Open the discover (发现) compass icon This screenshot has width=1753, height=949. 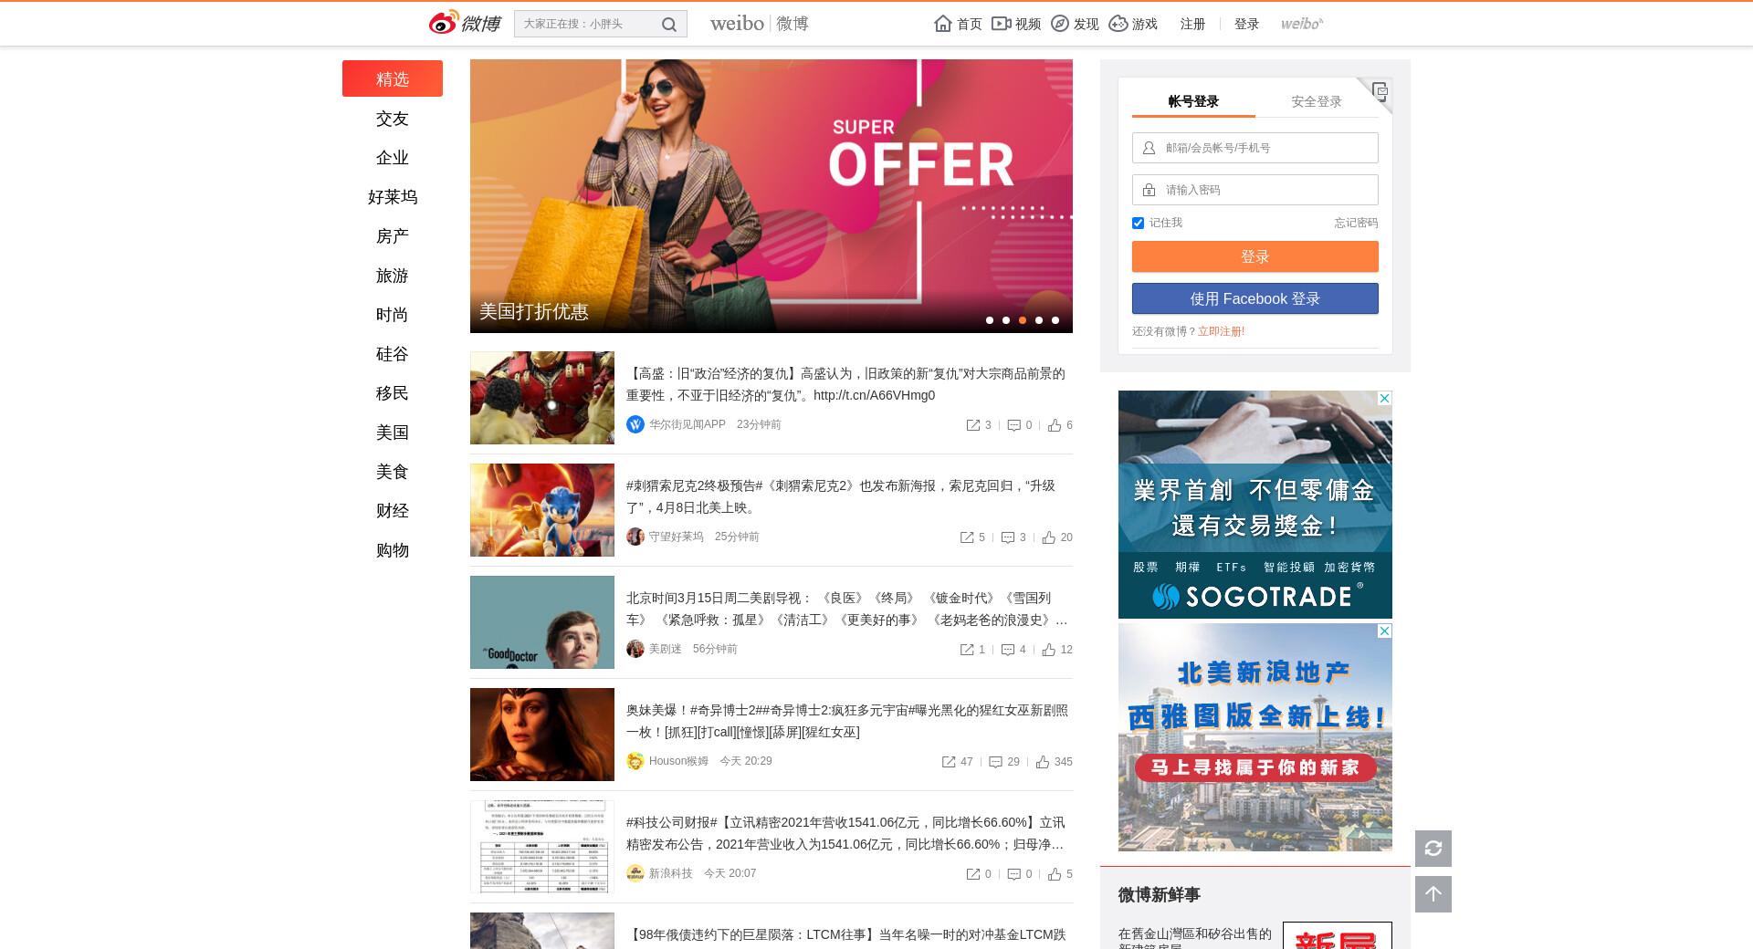[x=1060, y=24]
